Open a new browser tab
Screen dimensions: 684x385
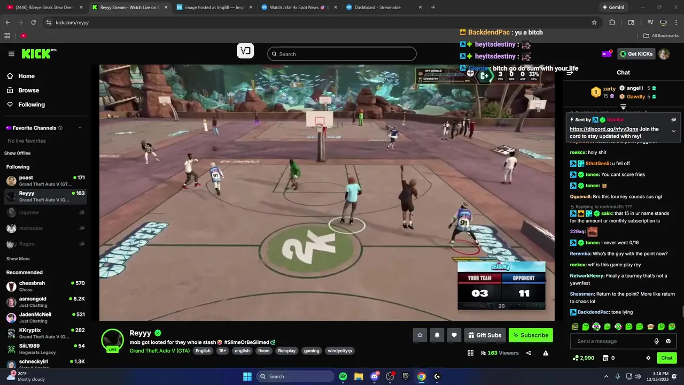433,7
